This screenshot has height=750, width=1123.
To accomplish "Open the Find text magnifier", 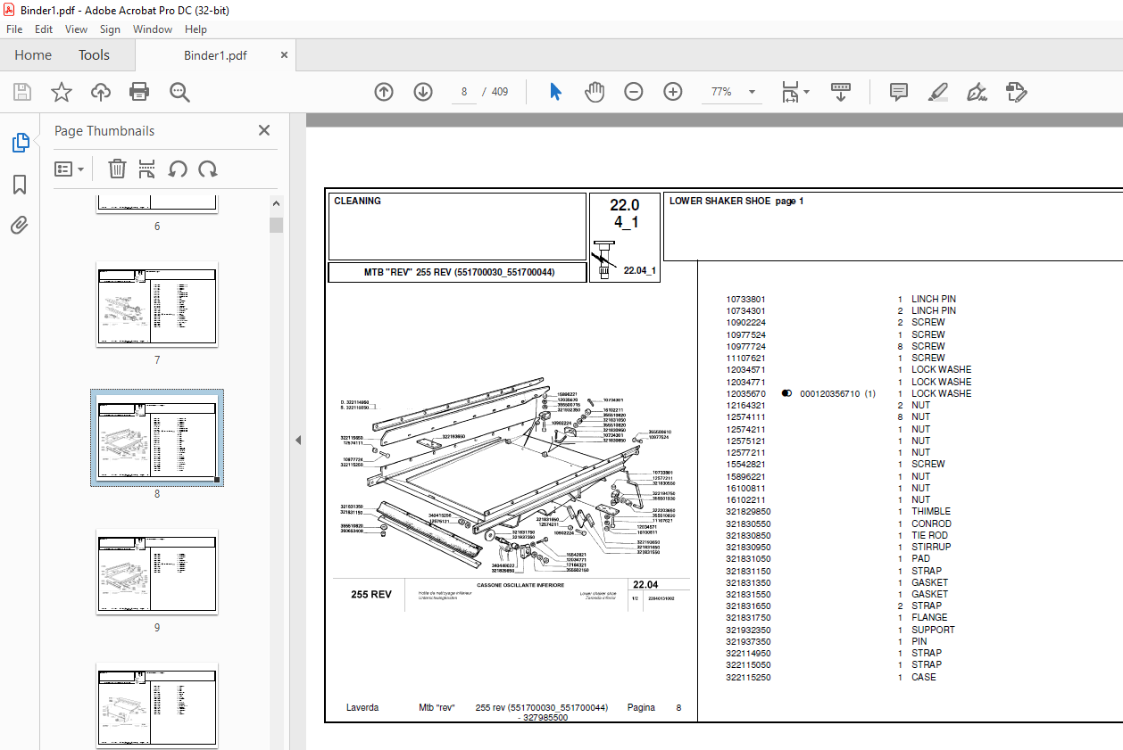I will (x=179, y=92).
